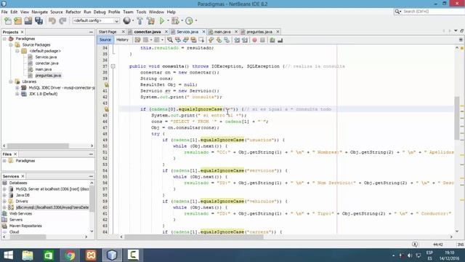
Task: Expand the JDK 1.8 (Default) node
Action: pos(17,94)
